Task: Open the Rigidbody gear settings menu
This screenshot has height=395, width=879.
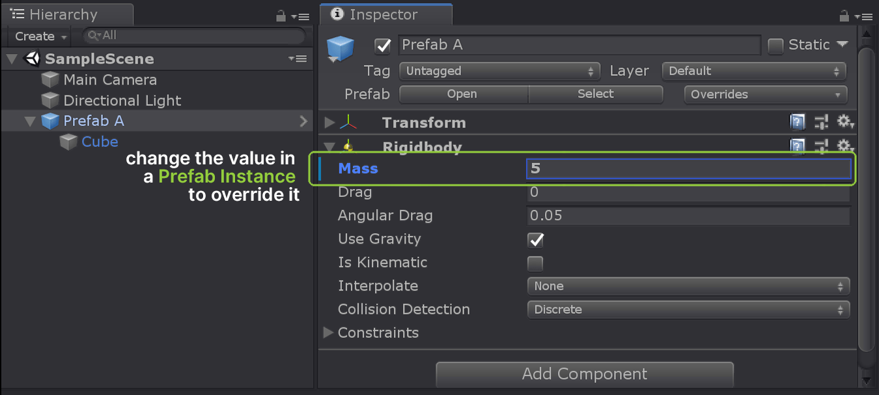Action: pyautogui.click(x=845, y=146)
